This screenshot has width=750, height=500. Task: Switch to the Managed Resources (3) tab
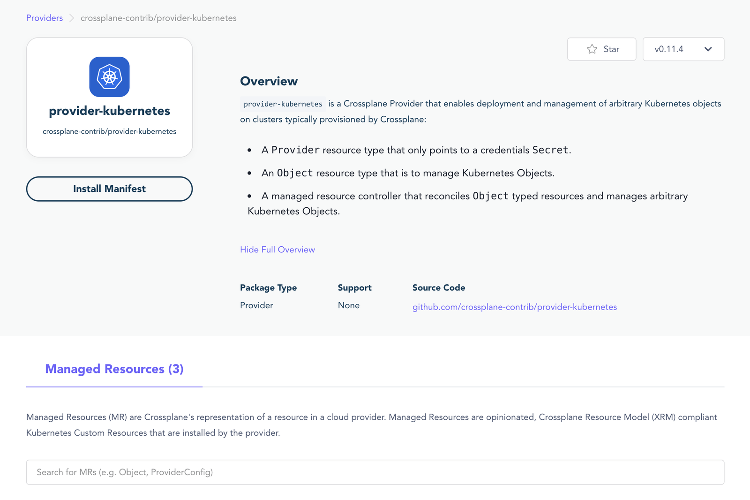tap(114, 369)
